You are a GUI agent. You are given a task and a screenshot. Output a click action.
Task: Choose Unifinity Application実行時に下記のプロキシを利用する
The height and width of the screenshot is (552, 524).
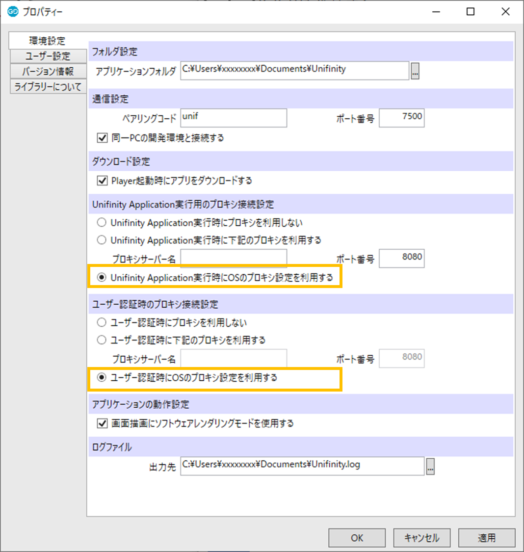pyautogui.click(x=102, y=240)
